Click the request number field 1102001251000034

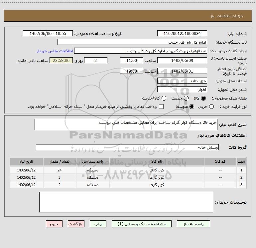click(182, 34)
